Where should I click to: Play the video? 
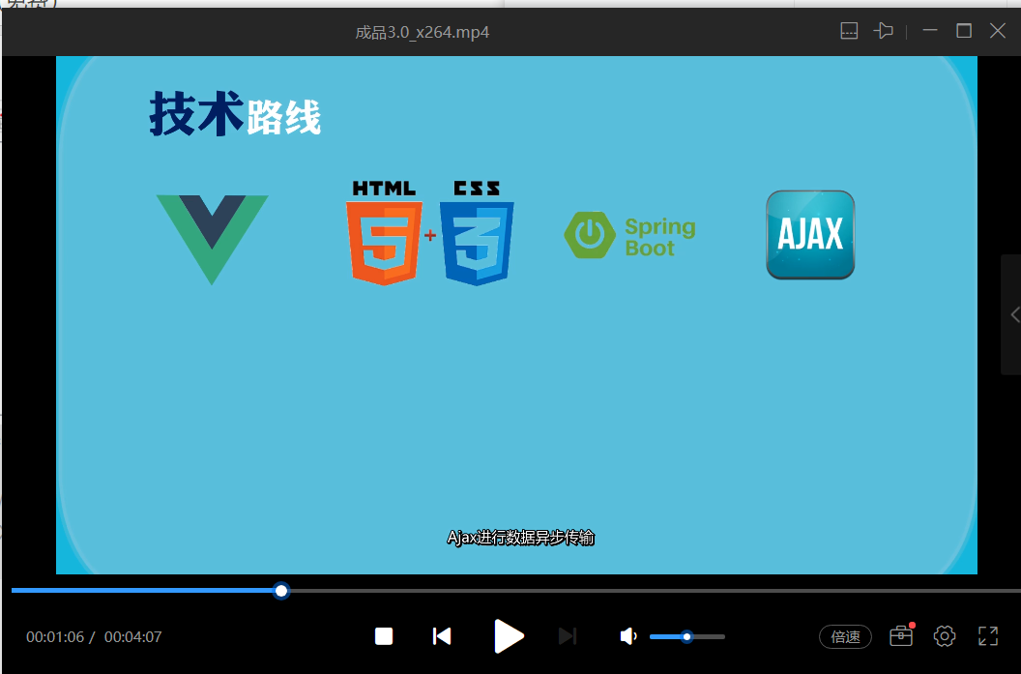509,636
